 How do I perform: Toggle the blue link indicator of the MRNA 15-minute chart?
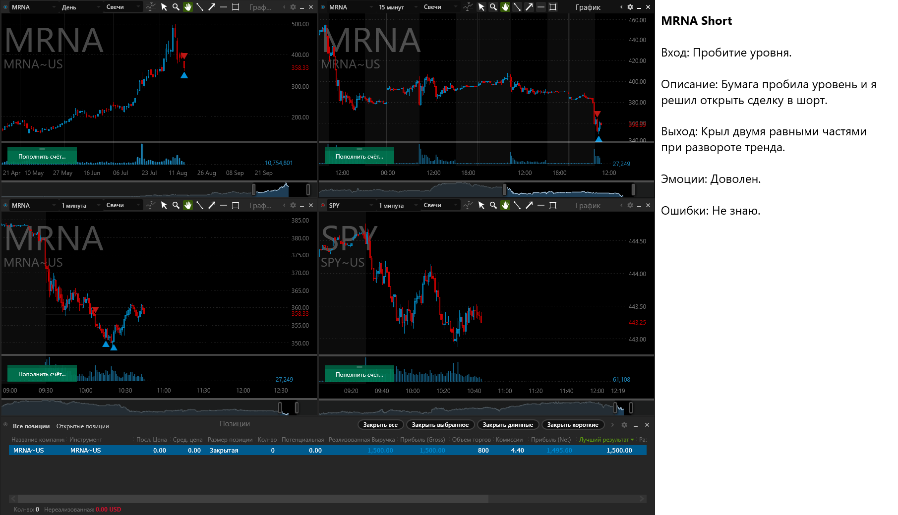323,7
